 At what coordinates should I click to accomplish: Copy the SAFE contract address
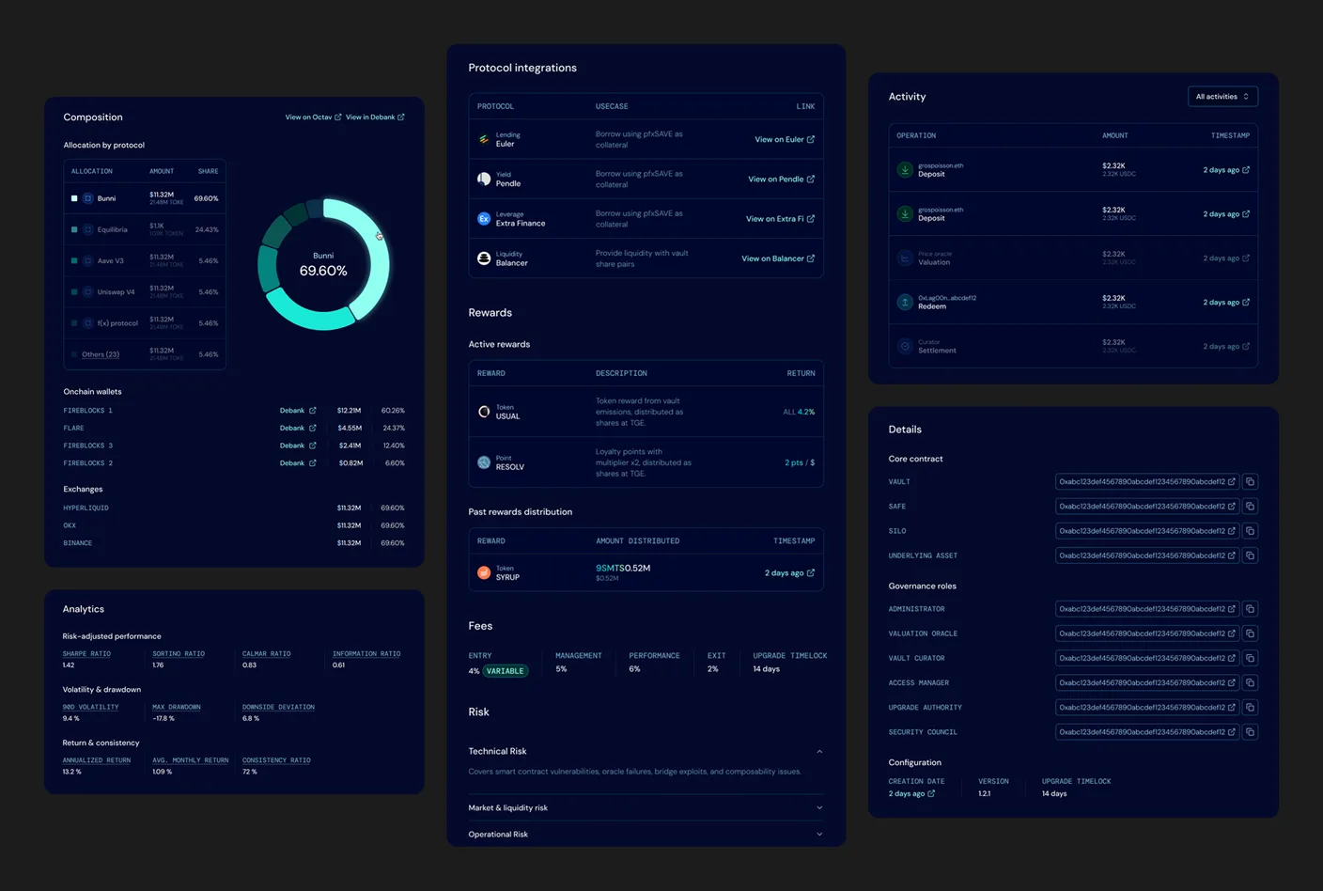1250,507
